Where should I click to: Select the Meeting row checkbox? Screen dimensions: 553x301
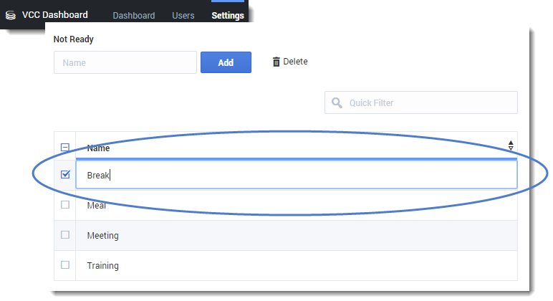click(65, 235)
